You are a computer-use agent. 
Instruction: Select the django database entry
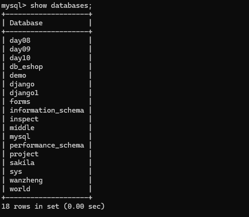coord(22,84)
